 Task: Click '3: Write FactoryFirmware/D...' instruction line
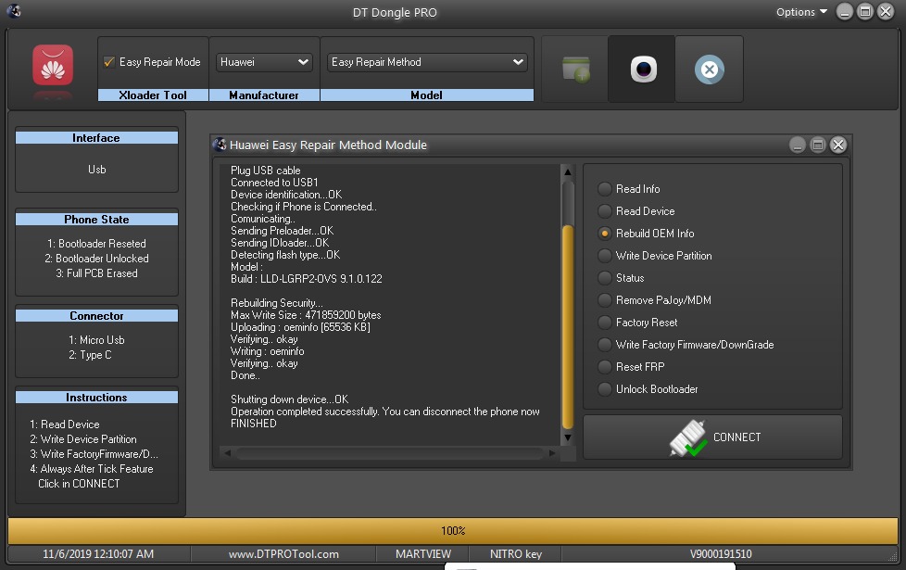tap(94, 454)
